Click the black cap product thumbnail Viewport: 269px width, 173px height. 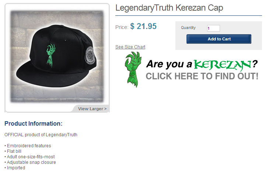57,57
